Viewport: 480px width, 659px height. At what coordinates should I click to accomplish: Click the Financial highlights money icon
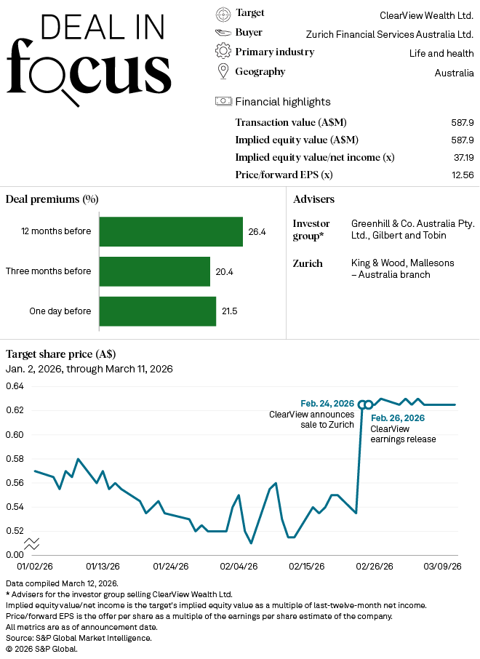pos(223,102)
